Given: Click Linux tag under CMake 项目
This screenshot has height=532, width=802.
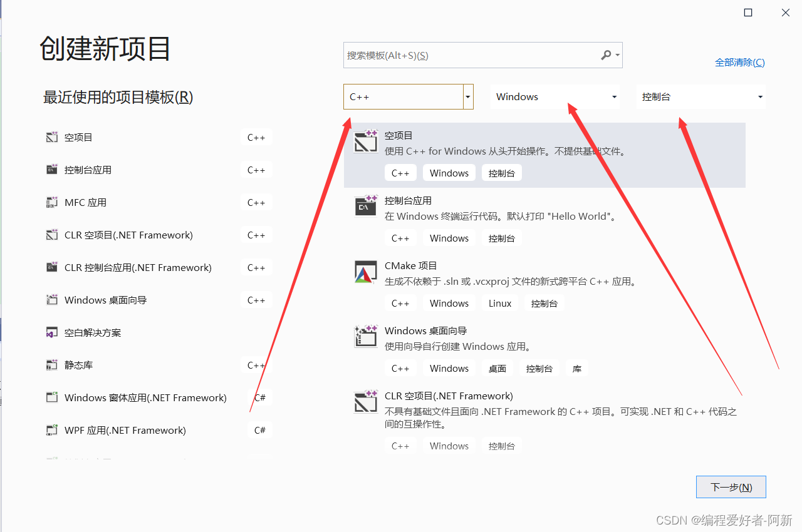Looking at the screenshot, I should tap(500, 304).
